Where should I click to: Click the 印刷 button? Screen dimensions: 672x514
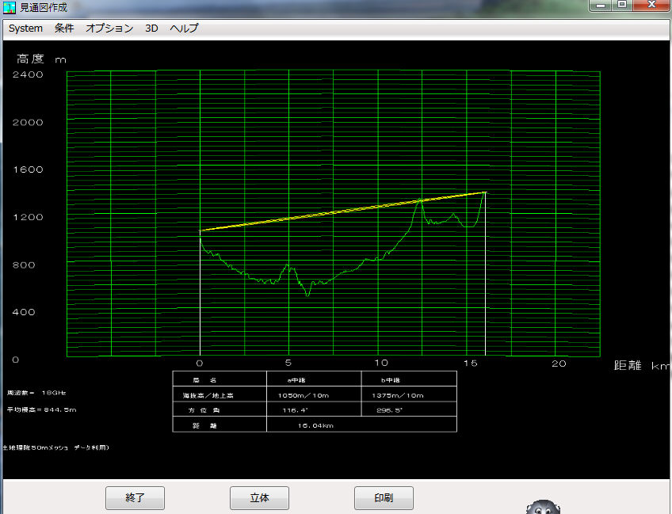point(384,498)
